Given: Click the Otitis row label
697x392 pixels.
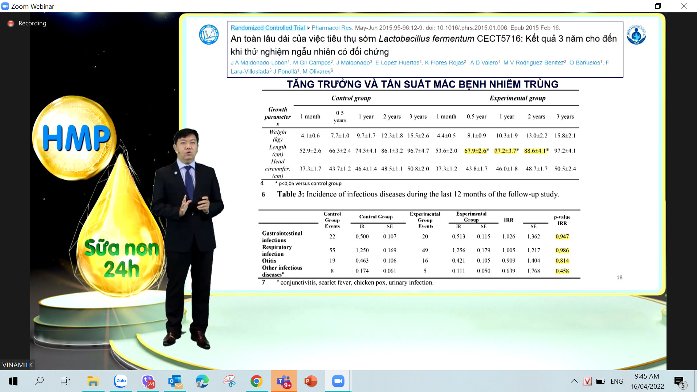Looking at the screenshot, I should (269, 261).
